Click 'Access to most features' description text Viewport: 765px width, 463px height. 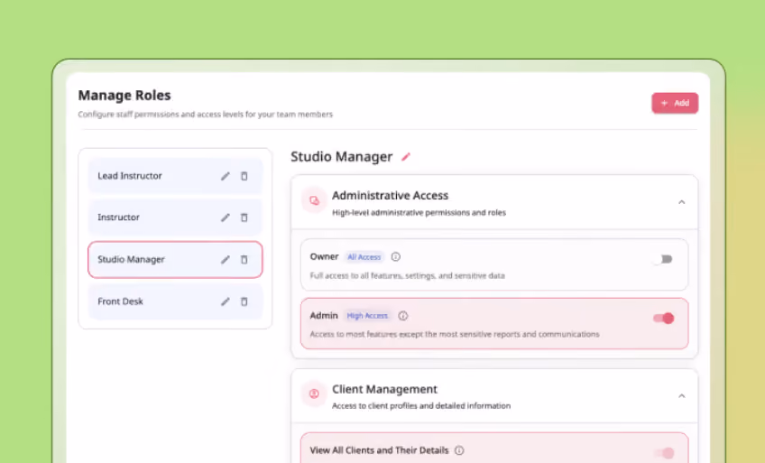point(455,334)
